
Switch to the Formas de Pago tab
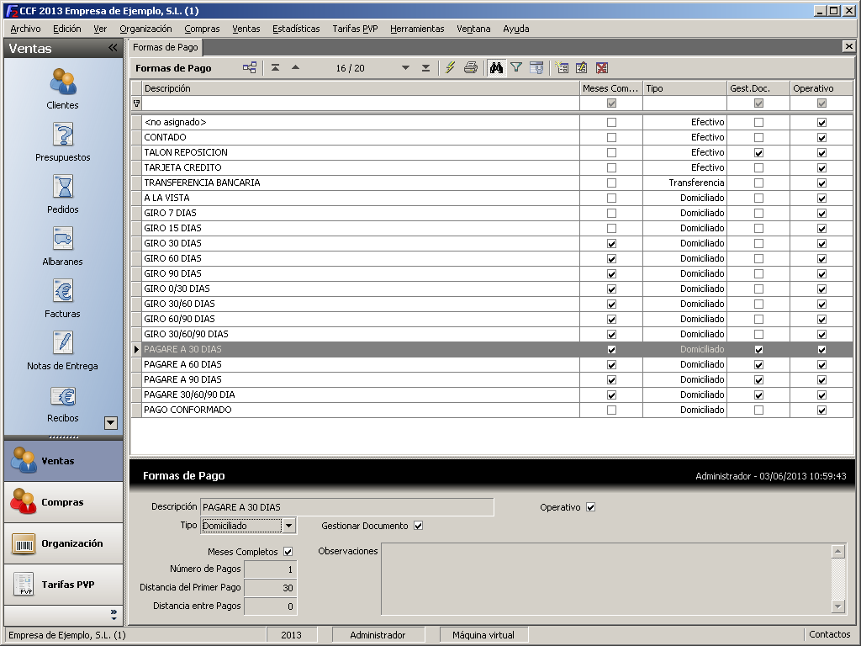pos(166,47)
